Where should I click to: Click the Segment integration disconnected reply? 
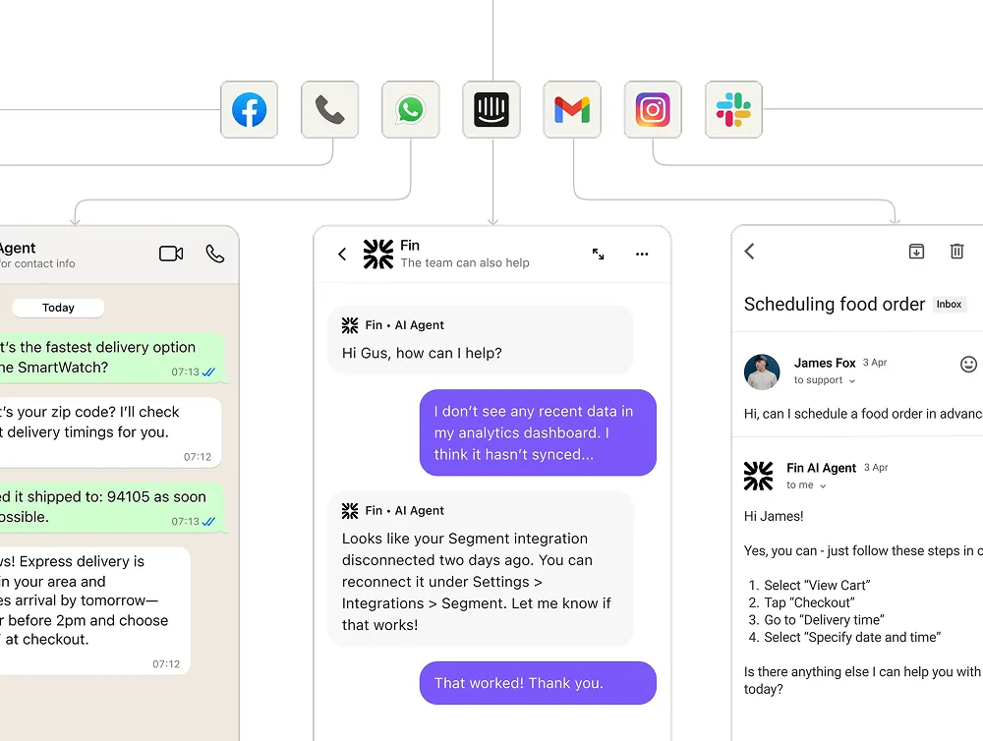(481, 569)
